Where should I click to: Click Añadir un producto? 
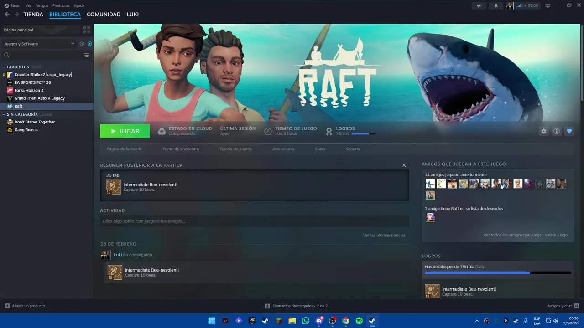tap(25, 306)
